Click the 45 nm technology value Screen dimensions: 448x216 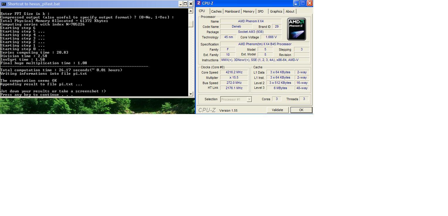point(228,37)
